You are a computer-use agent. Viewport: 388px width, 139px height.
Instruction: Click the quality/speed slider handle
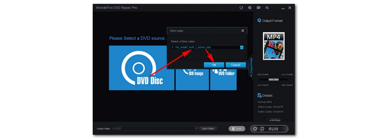click(x=274, y=80)
